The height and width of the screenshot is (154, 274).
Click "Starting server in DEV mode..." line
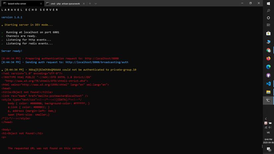[x=29, y=25]
